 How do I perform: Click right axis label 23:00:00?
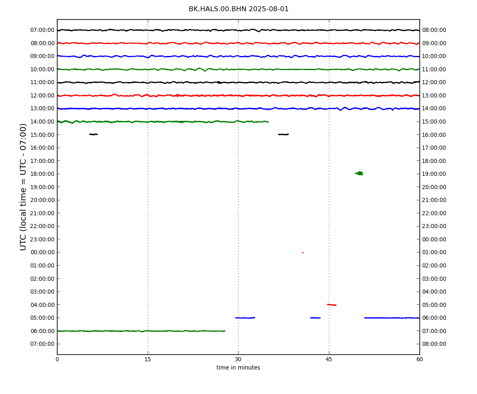click(434, 226)
